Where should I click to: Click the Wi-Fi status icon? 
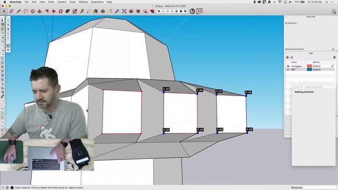tap(279, 2)
